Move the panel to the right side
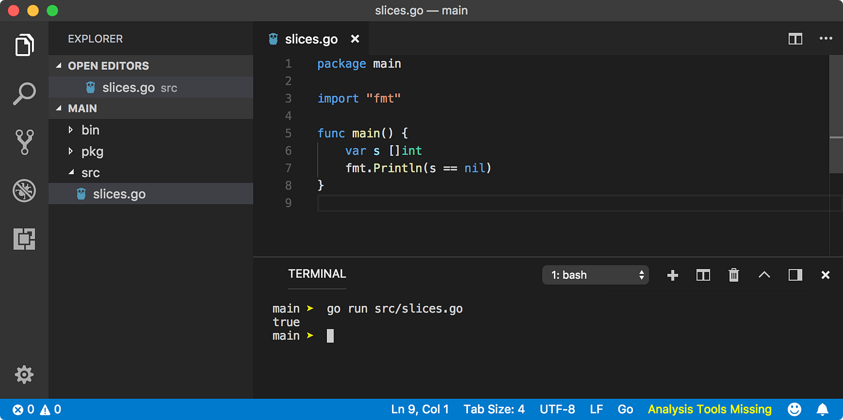The width and height of the screenshot is (843, 420). [x=795, y=275]
